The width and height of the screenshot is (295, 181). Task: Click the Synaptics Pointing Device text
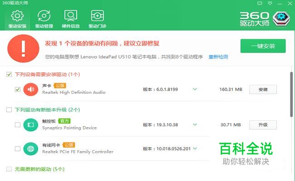(x=69, y=128)
